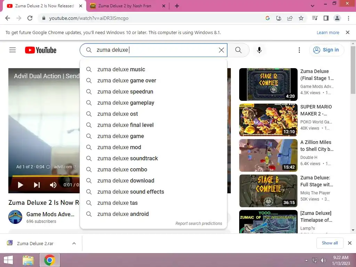
Task: Close the Zuma Deluxe 2 by Nash Fran tab
Action: click(164, 6)
